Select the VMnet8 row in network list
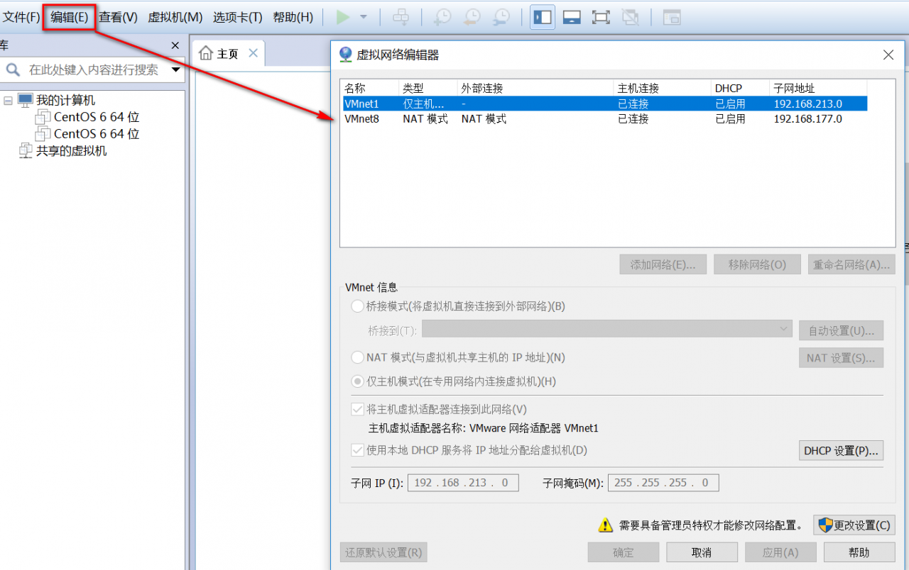 [604, 119]
